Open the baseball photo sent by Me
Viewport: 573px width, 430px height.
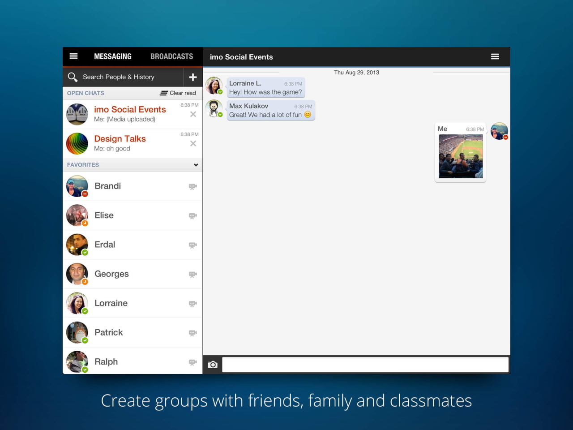point(460,156)
